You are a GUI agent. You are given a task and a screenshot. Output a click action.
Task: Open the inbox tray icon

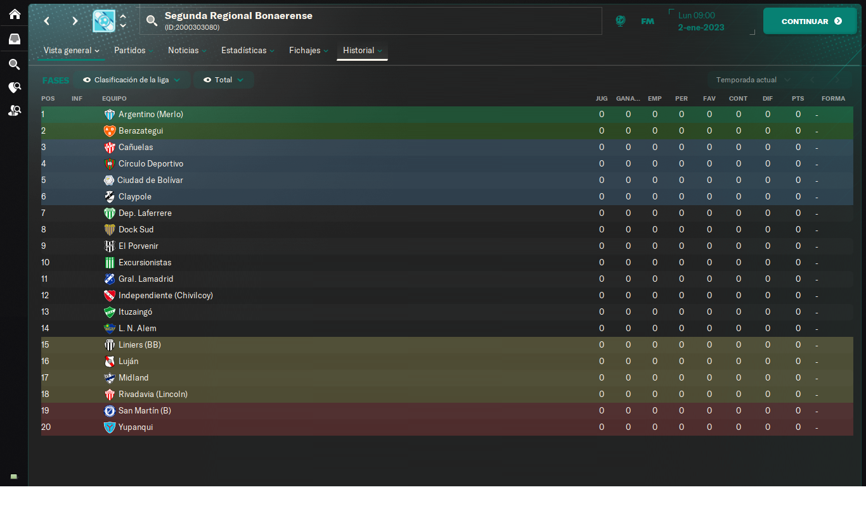pos(14,39)
